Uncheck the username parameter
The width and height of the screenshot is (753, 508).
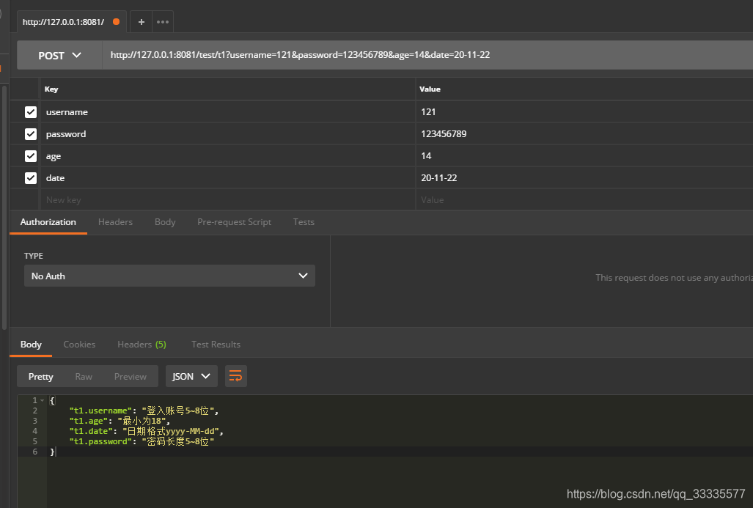click(30, 111)
